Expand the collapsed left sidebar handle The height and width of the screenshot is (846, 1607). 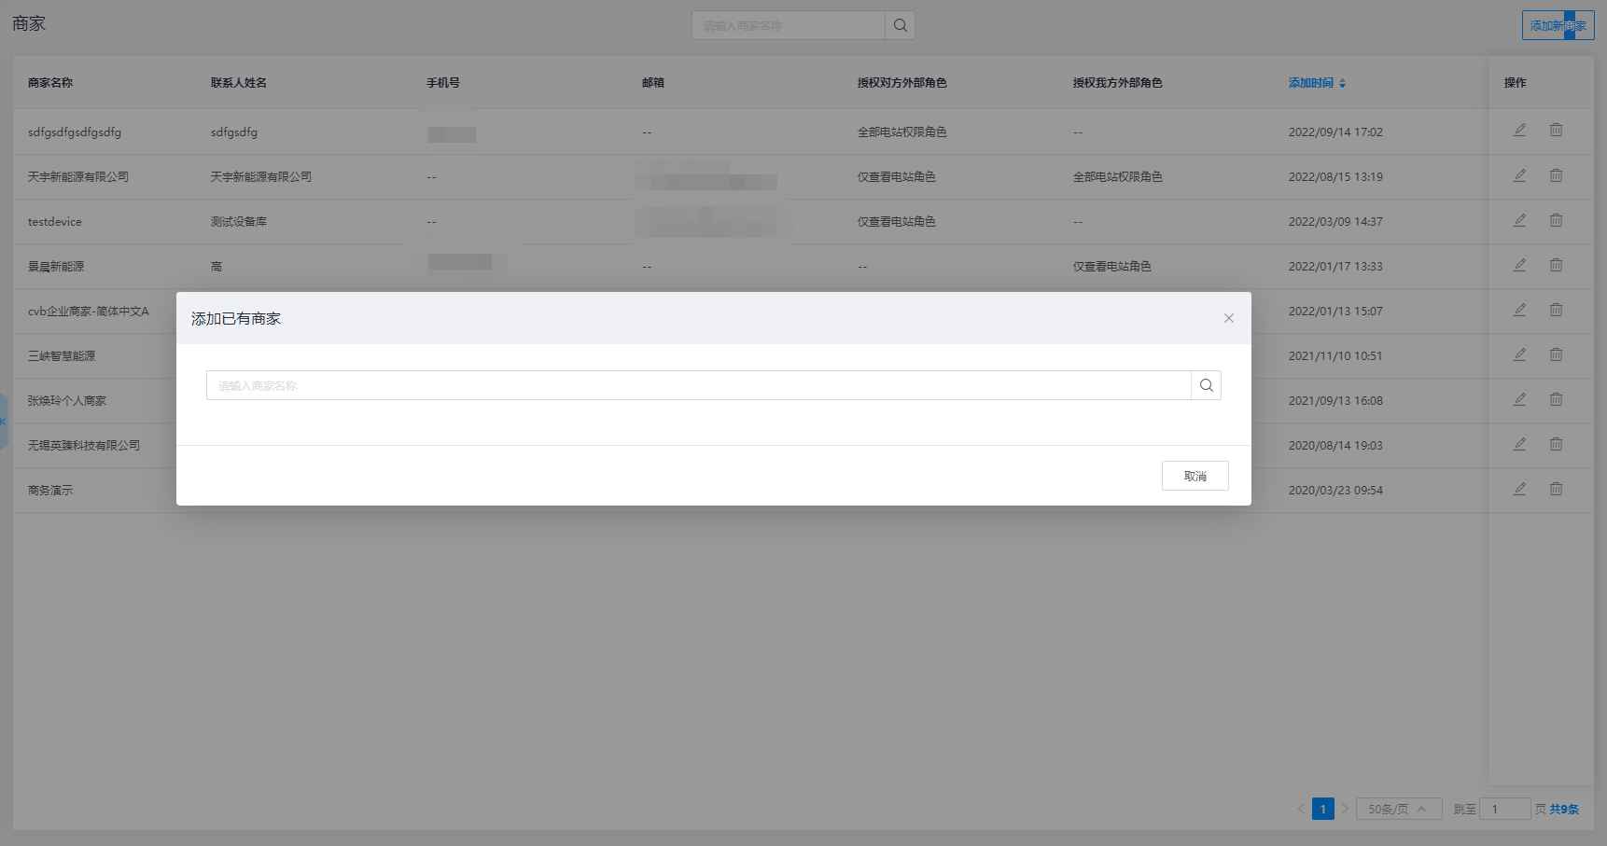pyautogui.click(x=4, y=421)
